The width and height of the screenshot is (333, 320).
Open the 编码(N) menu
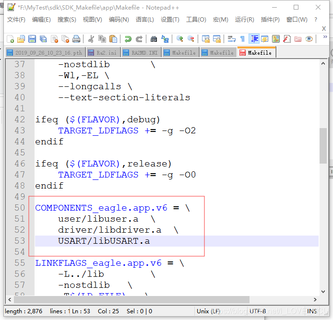(x=119, y=20)
